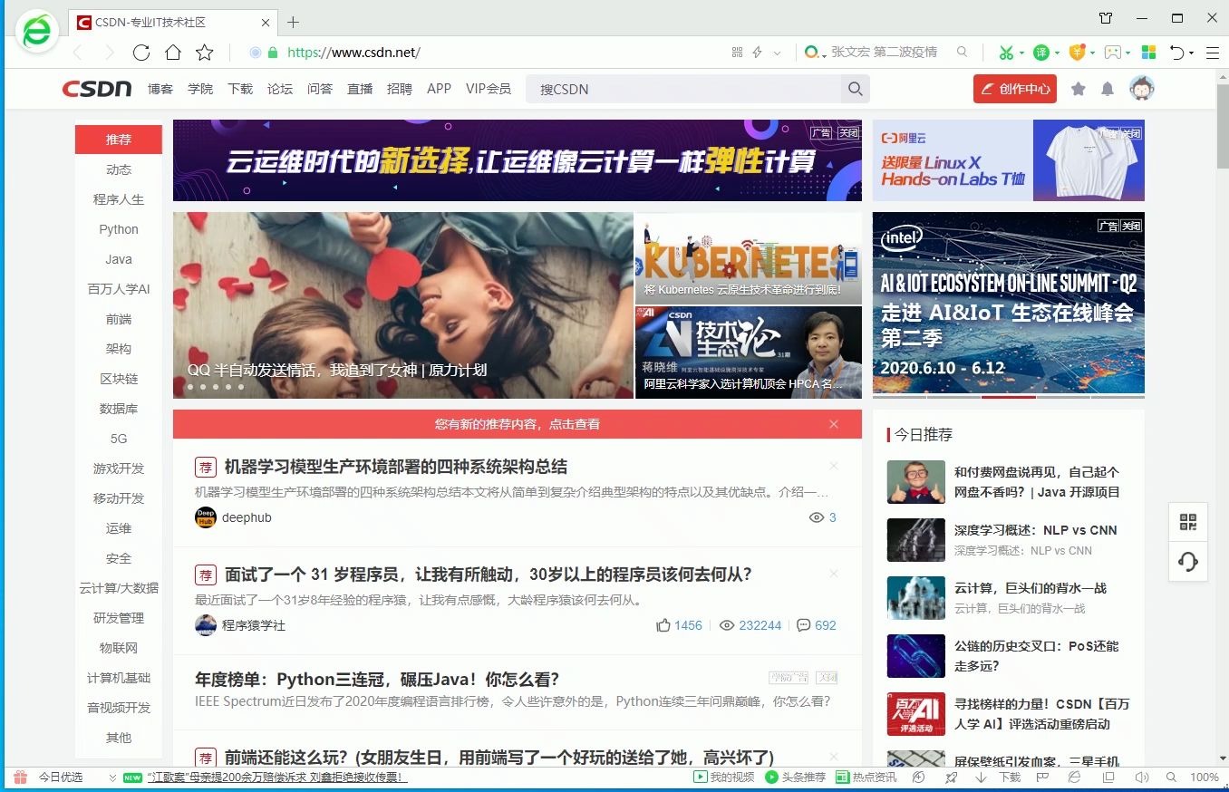
Task: Click the 100% zoom level in status bar
Action: 1205,778
